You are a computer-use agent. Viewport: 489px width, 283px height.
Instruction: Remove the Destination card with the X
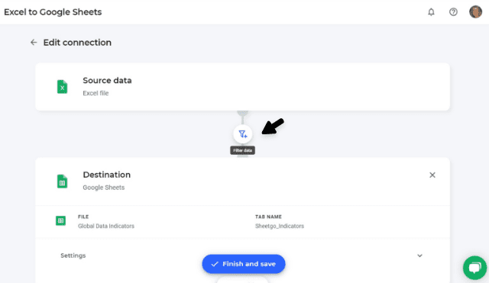tap(432, 175)
